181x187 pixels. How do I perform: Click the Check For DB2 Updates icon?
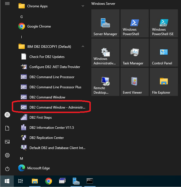click(24, 57)
